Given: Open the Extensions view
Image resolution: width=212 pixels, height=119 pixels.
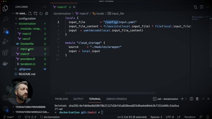Looking at the screenshot, I should point(5,52).
